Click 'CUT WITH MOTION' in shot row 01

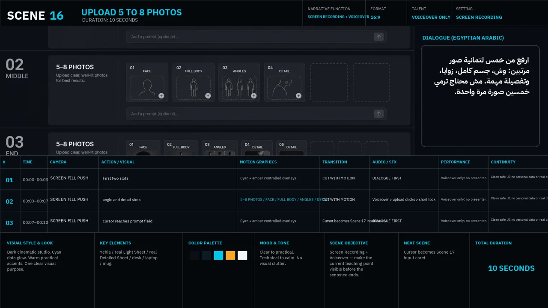(339, 178)
